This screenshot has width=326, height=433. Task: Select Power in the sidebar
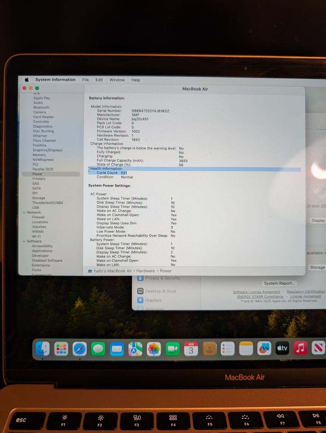click(x=51, y=174)
